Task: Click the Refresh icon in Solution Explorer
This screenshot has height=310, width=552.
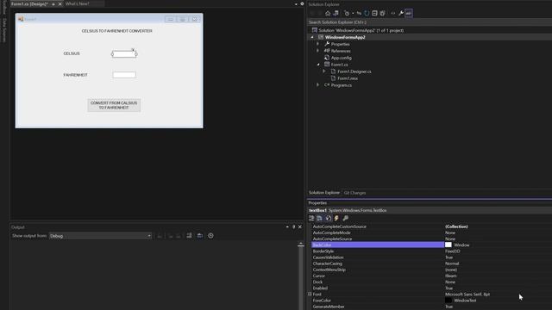Action: pyautogui.click(x=367, y=14)
